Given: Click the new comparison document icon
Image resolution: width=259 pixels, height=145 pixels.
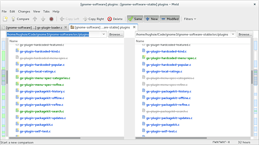Looking at the screenshot, I should [5, 19].
